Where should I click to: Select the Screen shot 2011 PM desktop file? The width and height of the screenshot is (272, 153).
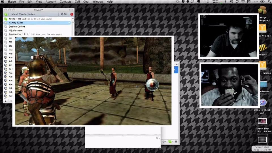click(262, 140)
